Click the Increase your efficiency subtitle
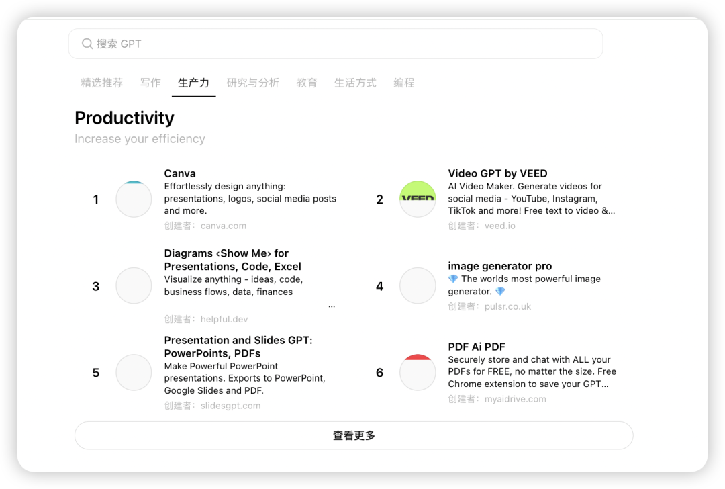725x489 pixels. (140, 139)
